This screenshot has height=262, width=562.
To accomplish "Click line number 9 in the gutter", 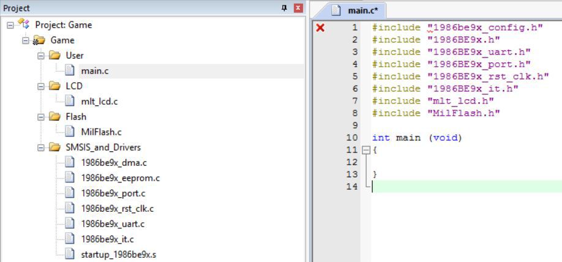I will pyautogui.click(x=354, y=125).
